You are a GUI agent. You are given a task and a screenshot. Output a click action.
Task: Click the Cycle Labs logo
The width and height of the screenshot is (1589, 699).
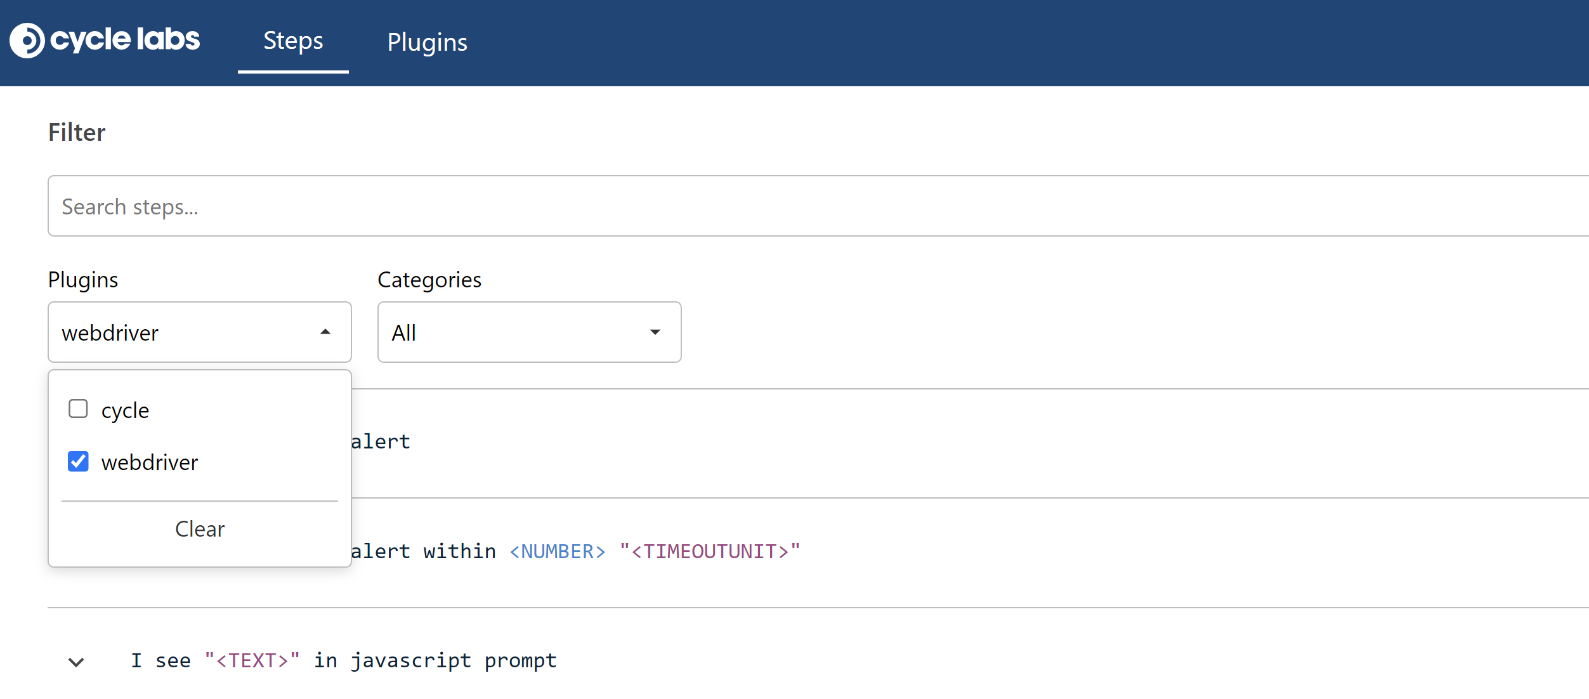pos(28,41)
